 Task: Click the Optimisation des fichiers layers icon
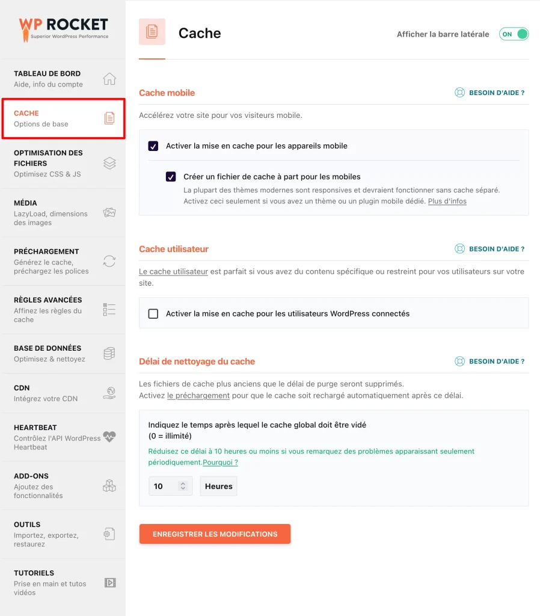click(x=109, y=163)
